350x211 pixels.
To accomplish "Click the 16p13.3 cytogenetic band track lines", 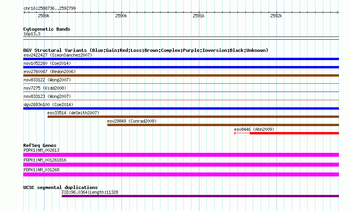I will pos(181,38).
